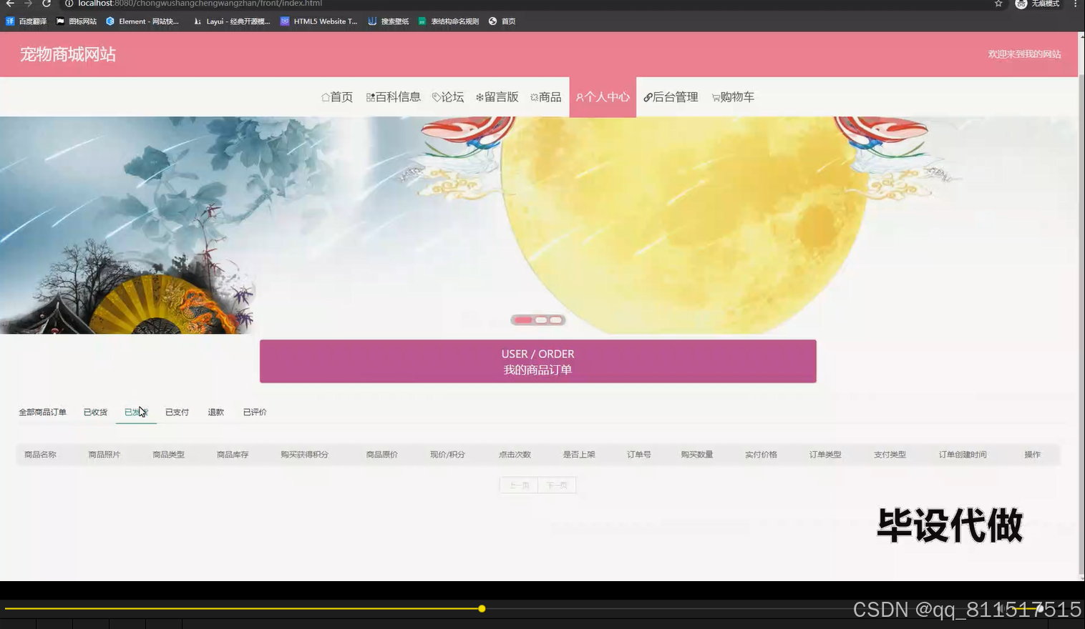Show the third carousel slide indicator

556,320
